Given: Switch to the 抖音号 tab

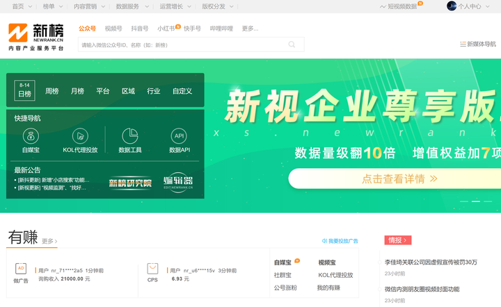Looking at the screenshot, I should click(140, 28).
